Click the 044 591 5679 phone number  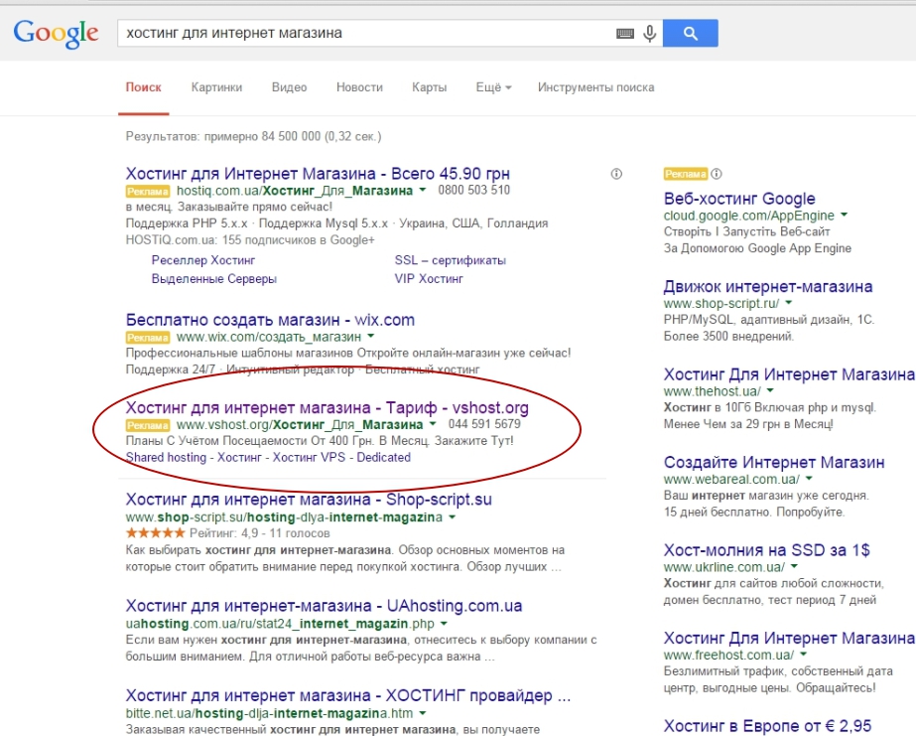pos(484,424)
